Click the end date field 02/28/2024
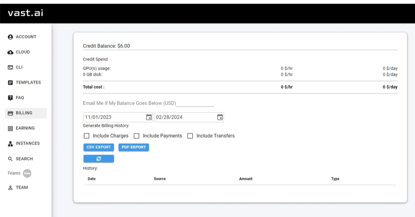The height and width of the screenshot is (217, 415). pos(189,117)
